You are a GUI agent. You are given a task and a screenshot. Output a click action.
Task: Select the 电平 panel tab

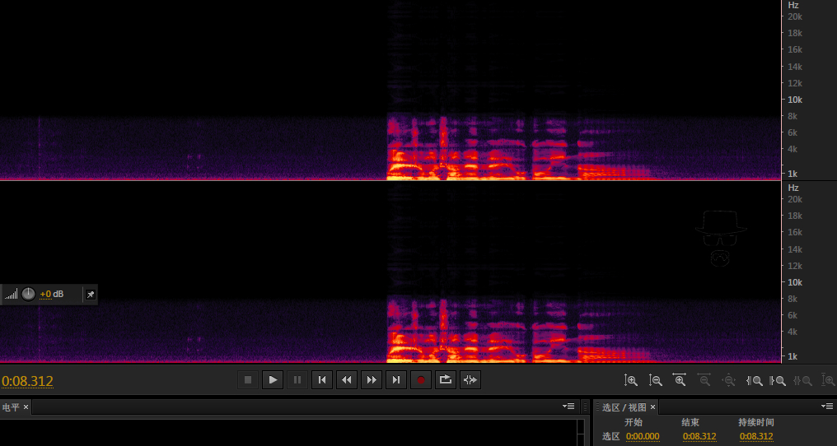[x=11, y=407]
